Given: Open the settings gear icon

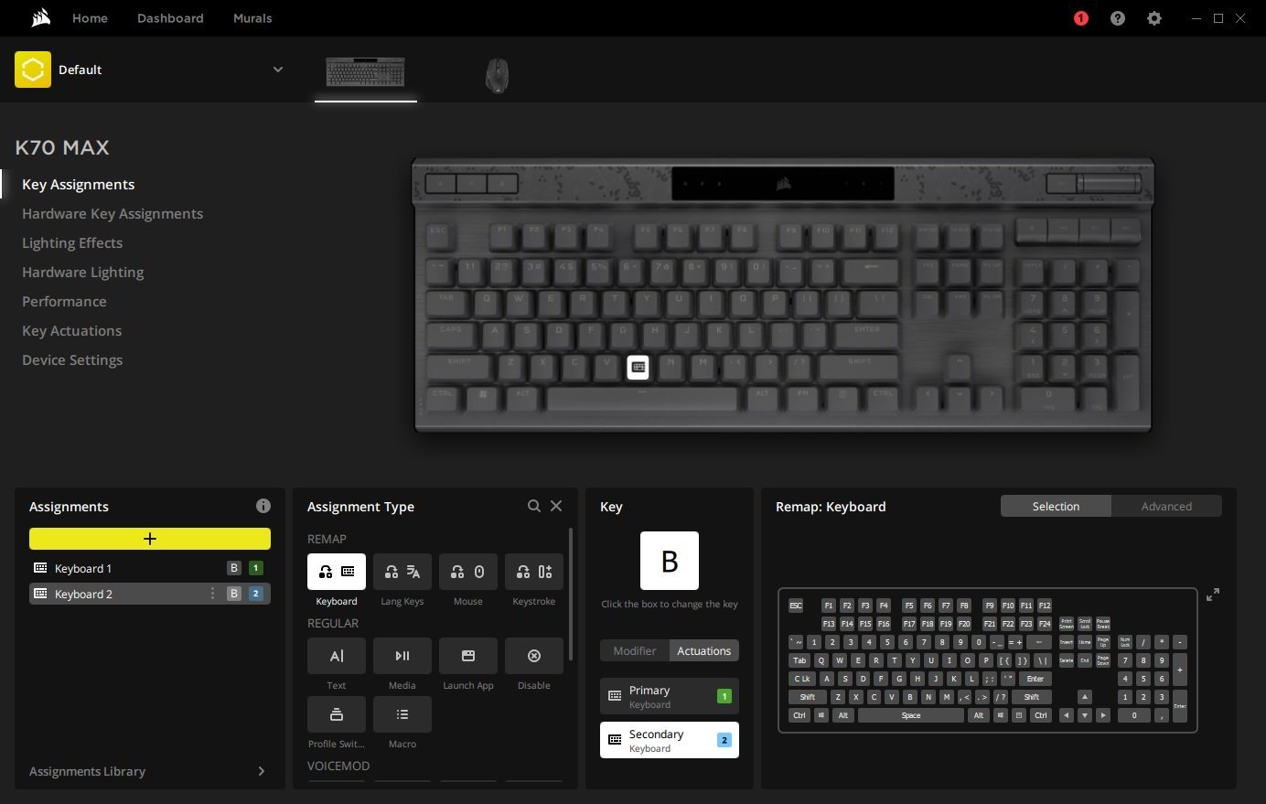Looking at the screenshot, I should [1153, 18].
